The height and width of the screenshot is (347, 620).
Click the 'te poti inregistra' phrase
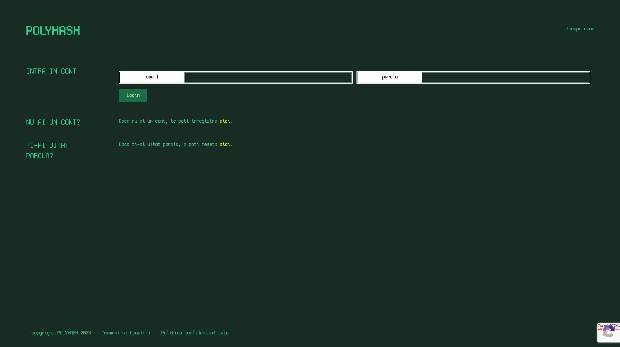[x=194, y=121]
